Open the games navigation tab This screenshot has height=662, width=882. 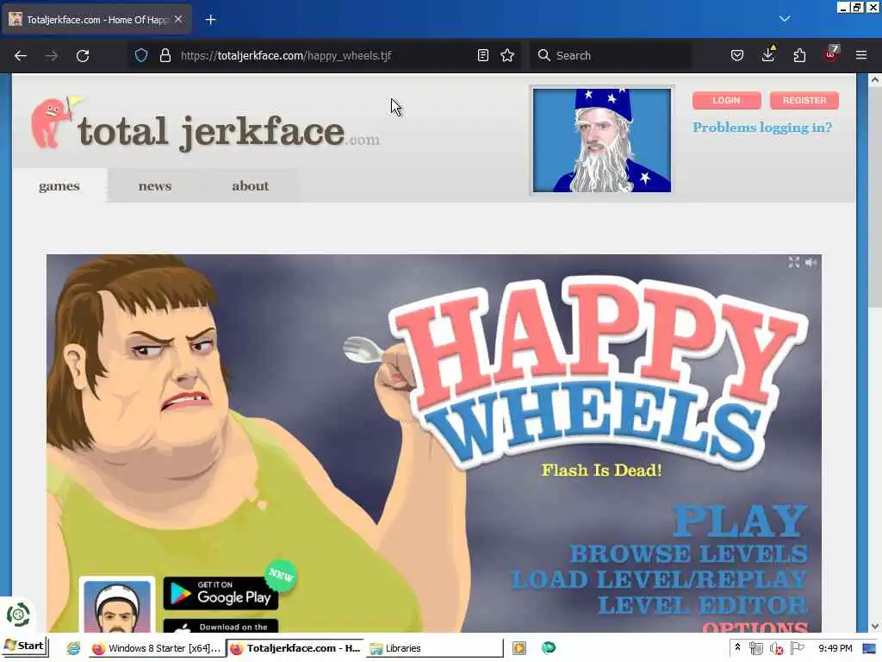point(59,186)
